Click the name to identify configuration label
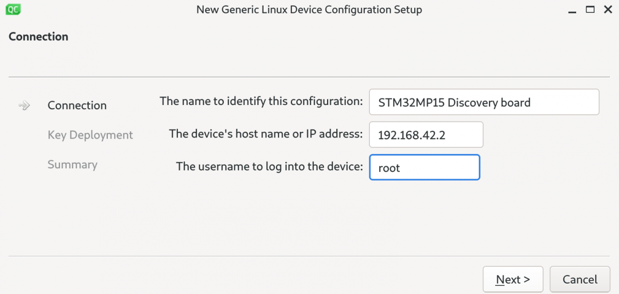This screenshot has height=294, width=619. pos(262,101)
